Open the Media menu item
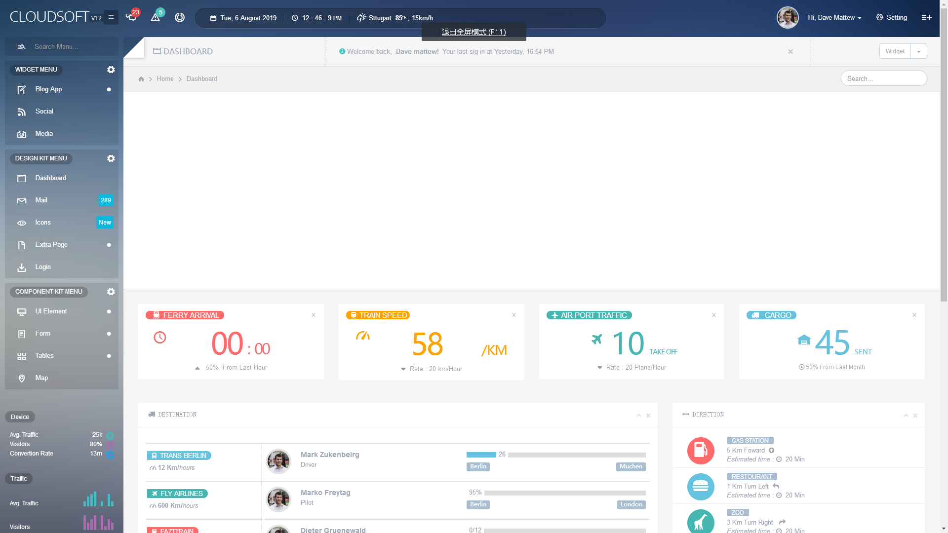The height and width of the screenshot is (533, 948). (x=62, y=134)
